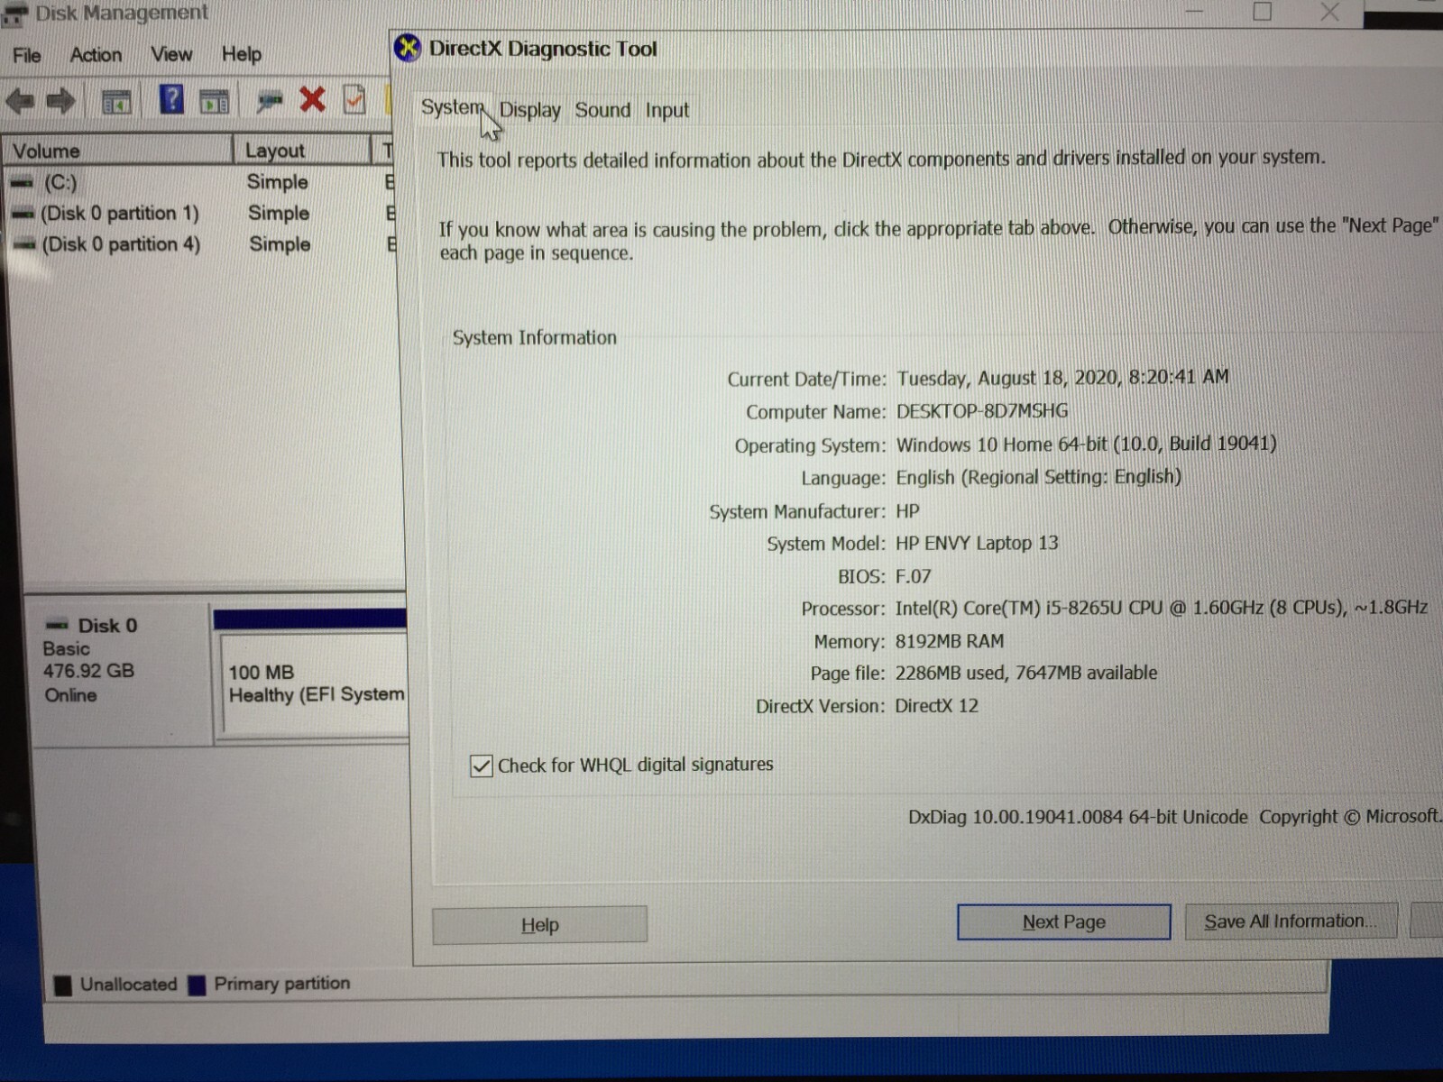Close the Disk Management window
Image resolution: width=1443 pixels, height=1082 pixels.
pos(1329,12)
